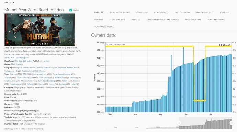The width and height of the screenshot is (237, 132).
Task: Open the Owners tab
Action: pyautogui.click(x=99, y=13)
